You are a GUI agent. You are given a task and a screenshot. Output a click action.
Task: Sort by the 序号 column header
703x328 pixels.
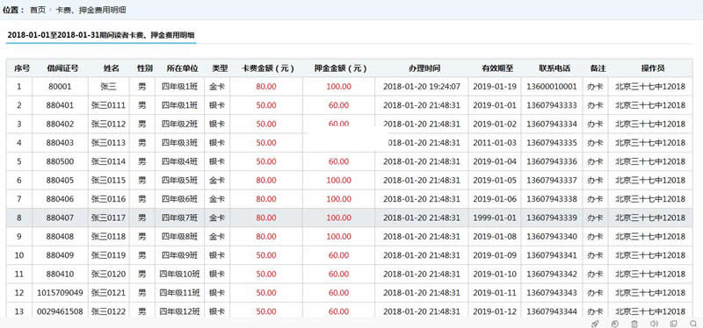[x=22, y=68]
